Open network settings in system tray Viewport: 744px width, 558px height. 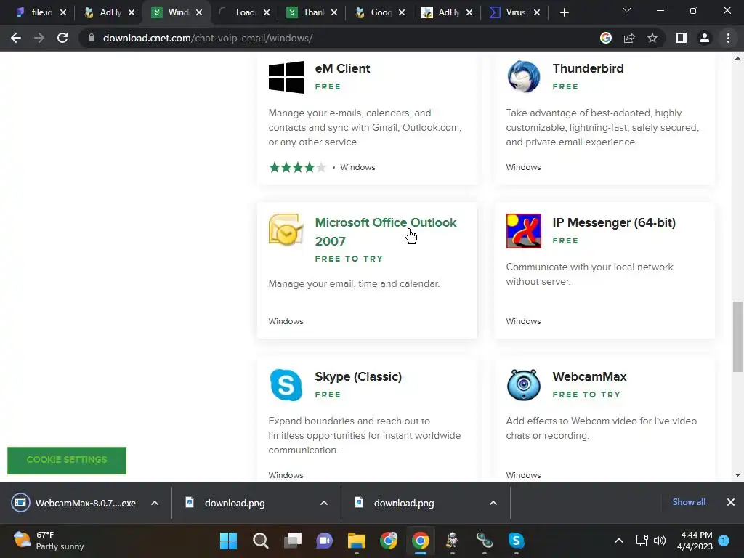[642, 541]
